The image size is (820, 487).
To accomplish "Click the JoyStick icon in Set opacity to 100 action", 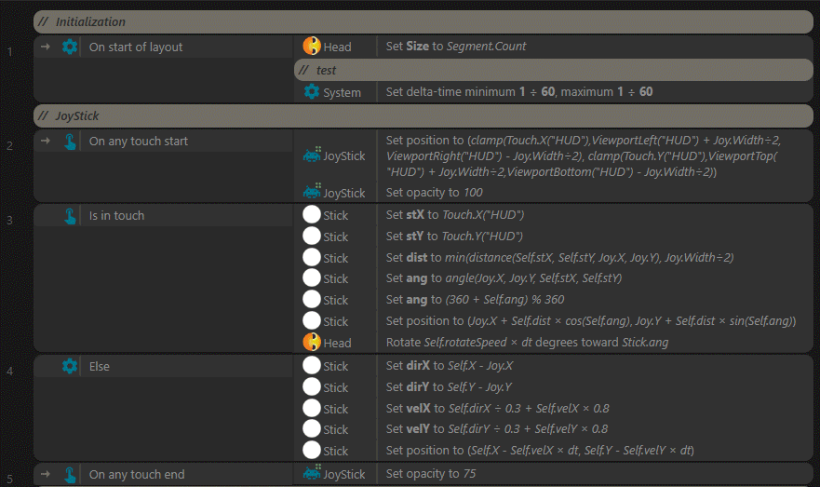I will click(x=312, y=193).
